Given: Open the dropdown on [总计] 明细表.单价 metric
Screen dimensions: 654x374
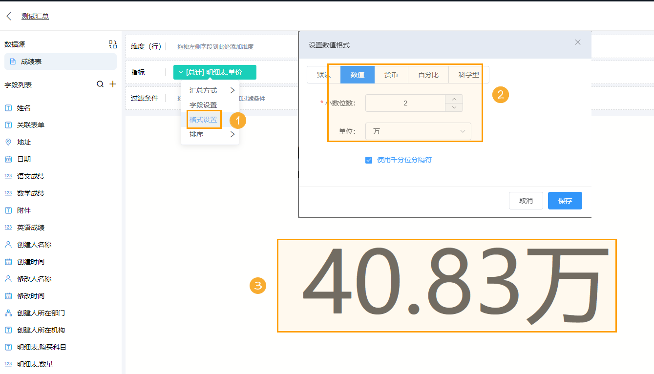Looking at the screenshot, I should coord(181,72).
